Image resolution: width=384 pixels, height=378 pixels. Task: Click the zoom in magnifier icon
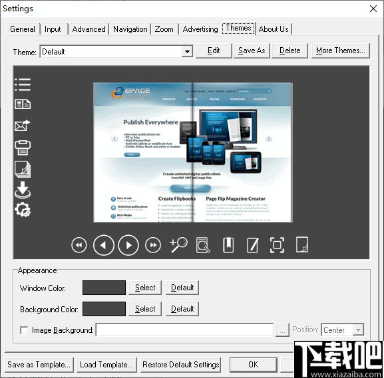[178, 244]
